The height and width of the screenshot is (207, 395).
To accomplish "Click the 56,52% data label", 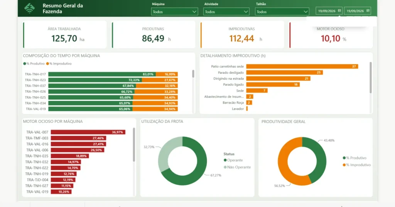I will pos(280,186).
